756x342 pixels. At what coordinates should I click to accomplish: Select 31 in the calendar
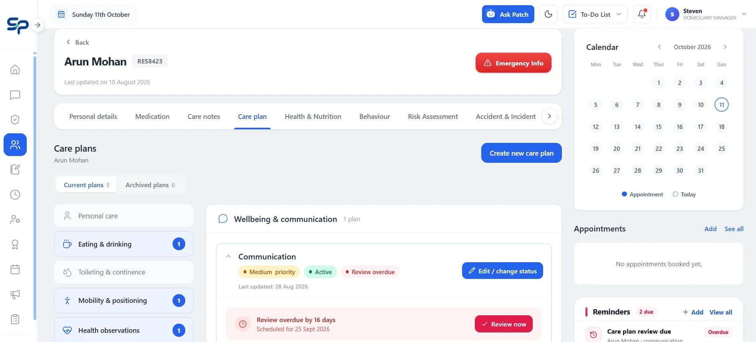(700, 171)
